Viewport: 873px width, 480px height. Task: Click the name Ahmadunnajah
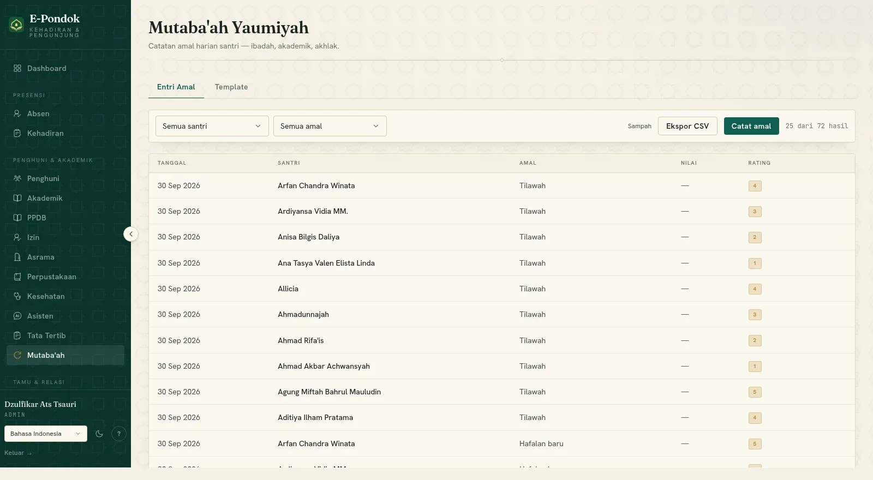coord(303,314)
